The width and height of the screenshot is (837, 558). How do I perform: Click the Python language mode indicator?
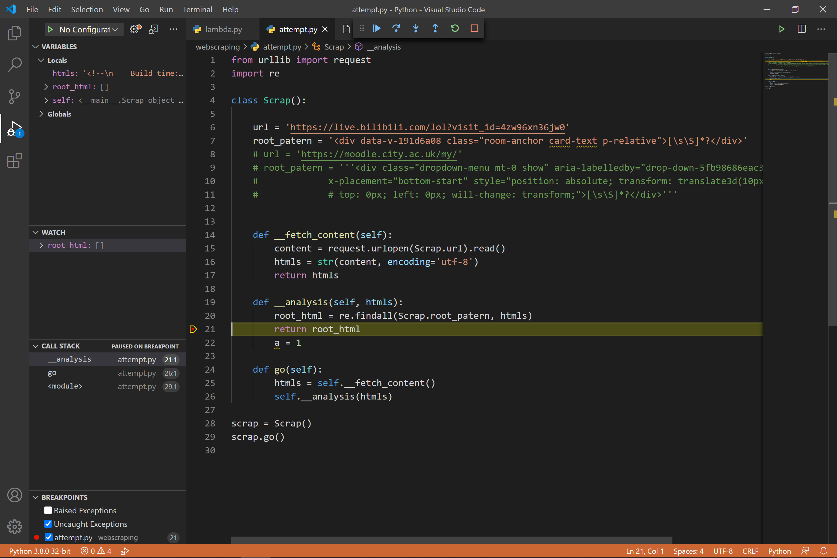pos(779,551)
